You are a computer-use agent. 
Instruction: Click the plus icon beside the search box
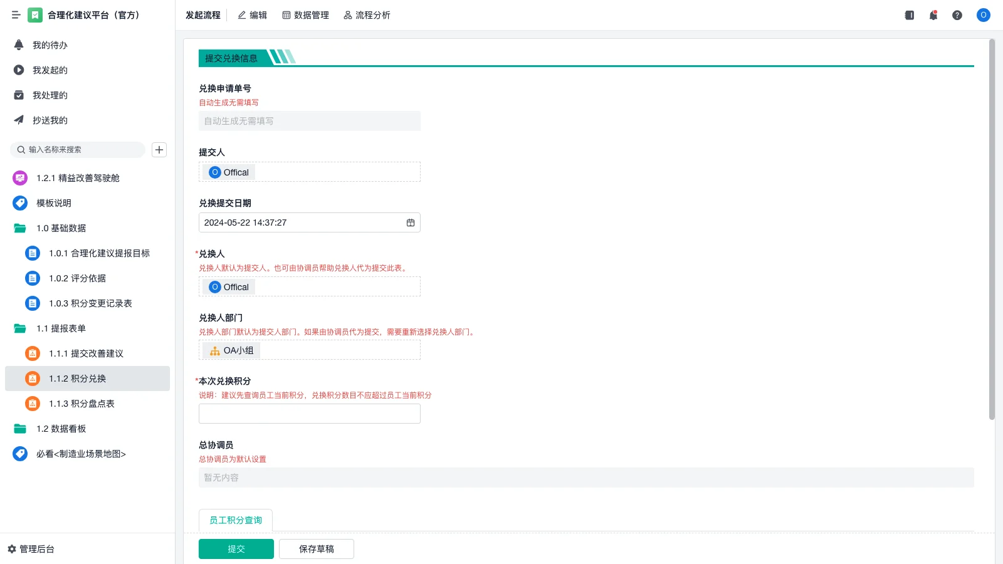tap(159, 150)
